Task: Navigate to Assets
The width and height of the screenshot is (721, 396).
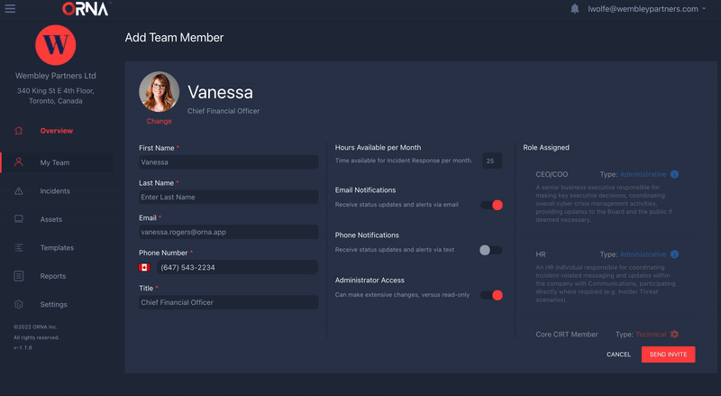Action: 51,219
